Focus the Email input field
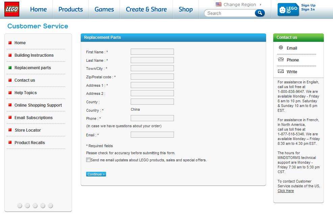Image resolution: width=333 pixels, height=217 pixels. (x=152, y=135)
